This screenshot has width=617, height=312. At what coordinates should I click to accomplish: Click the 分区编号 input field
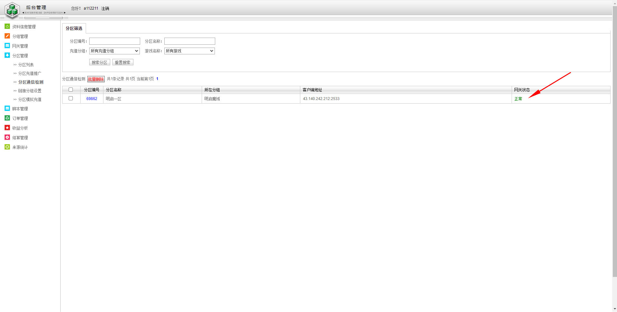[x=115, y=41]
